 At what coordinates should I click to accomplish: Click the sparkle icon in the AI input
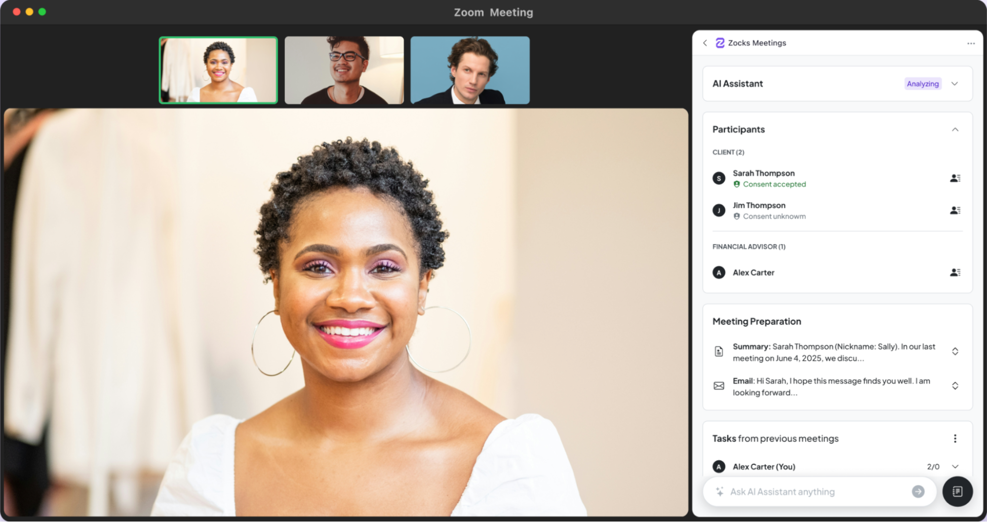click(x=719, y=491)
